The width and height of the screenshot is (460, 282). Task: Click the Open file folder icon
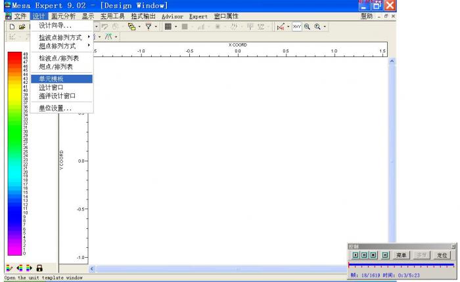coord(22,26)
